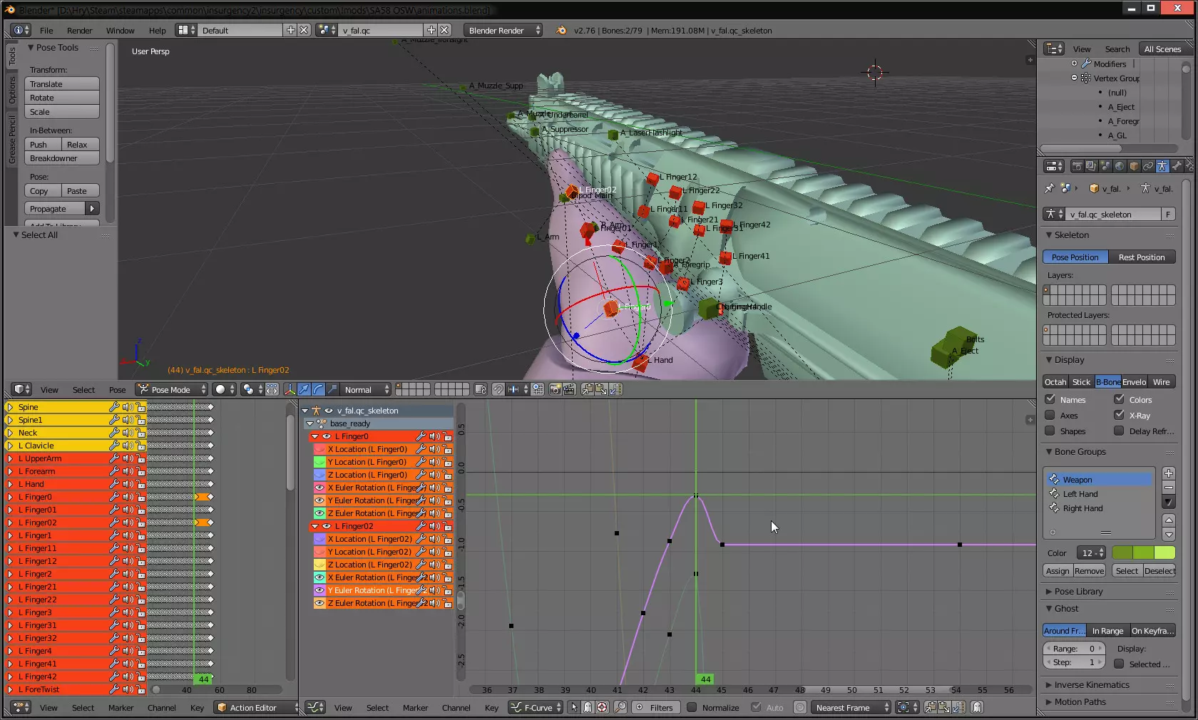Click the bright green bone group color swatch

coord(1164,553)
